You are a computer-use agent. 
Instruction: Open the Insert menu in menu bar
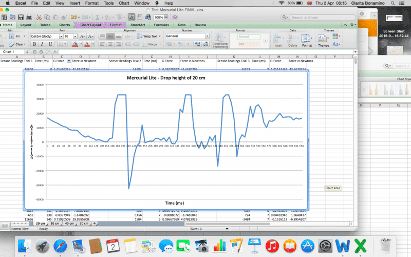[74, 3]
